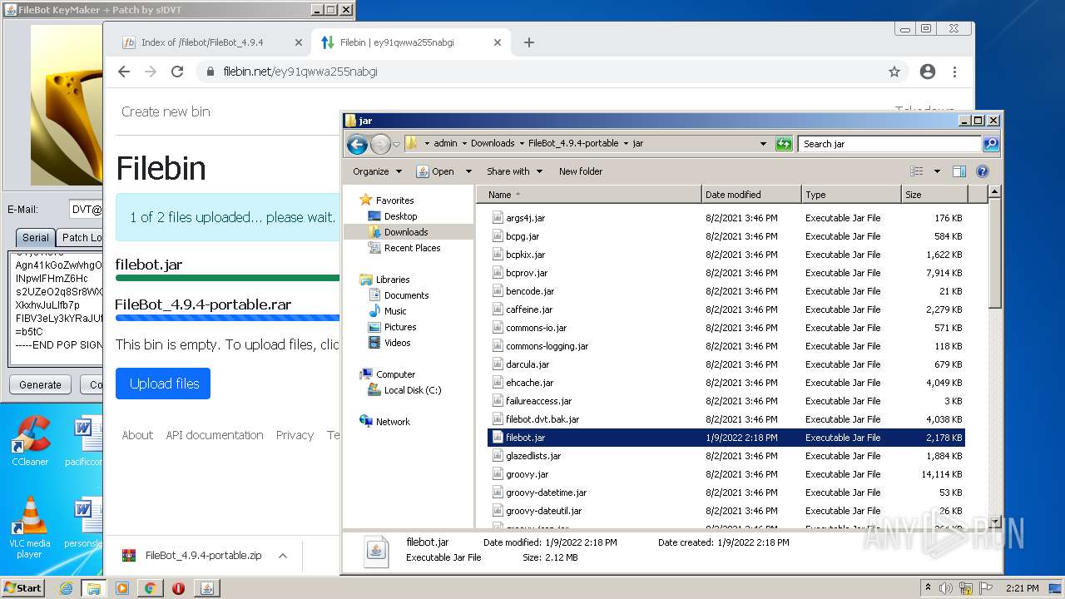Click New folder in Explorer toolbar
The width and height of the screenshot is (1065, 599).
[x=581, y=171]
